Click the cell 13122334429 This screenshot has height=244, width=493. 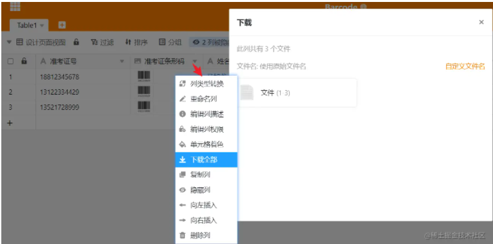(83, 92)
